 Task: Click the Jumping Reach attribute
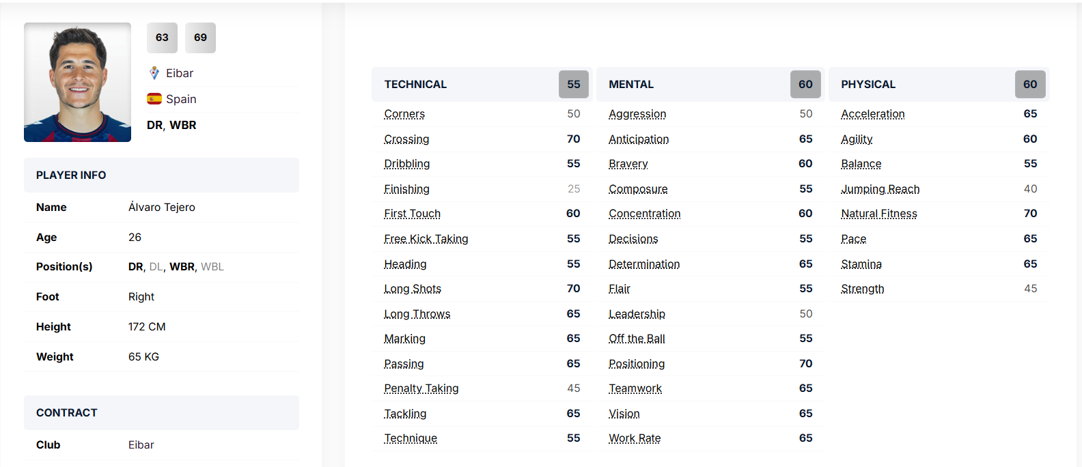[880, 189]
